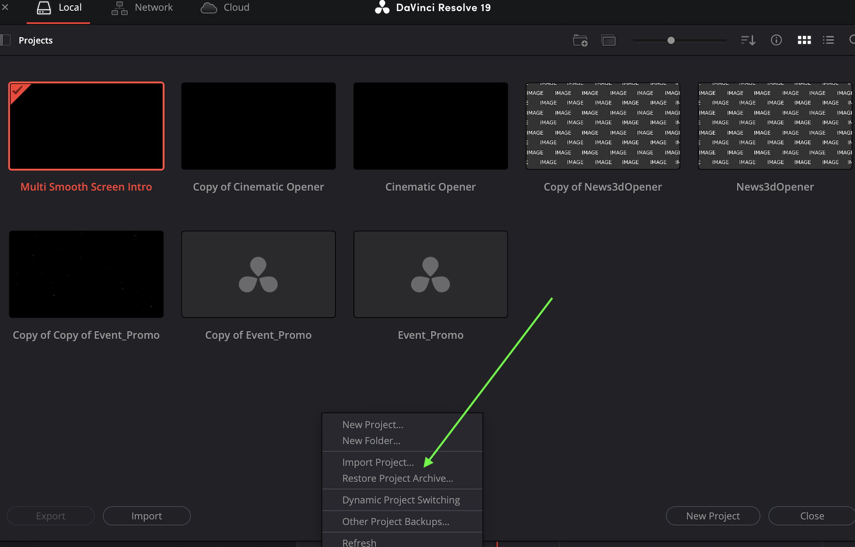
Task: Click the project preview display icon
Action: point(608,40)
